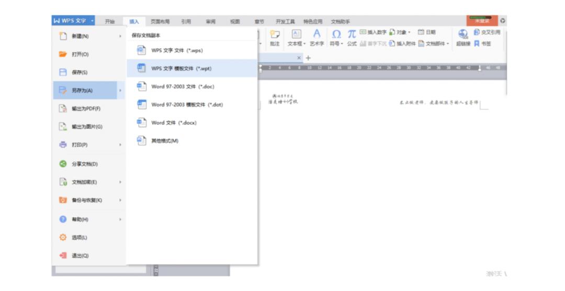Click 退出(Q) to exit WPS
The height and width of the screenshot is (291, 565).
88,255
